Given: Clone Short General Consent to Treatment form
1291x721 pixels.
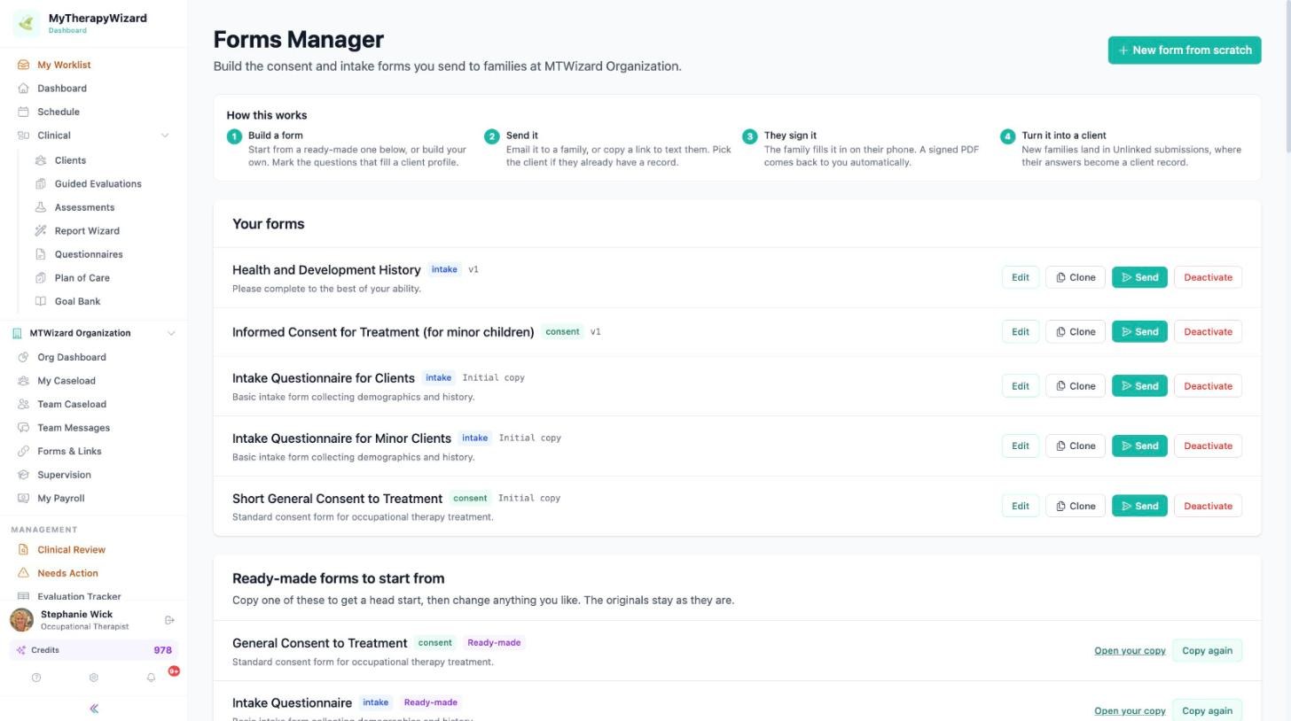Looking at the screenshot, I should [x=1076, y=507].
